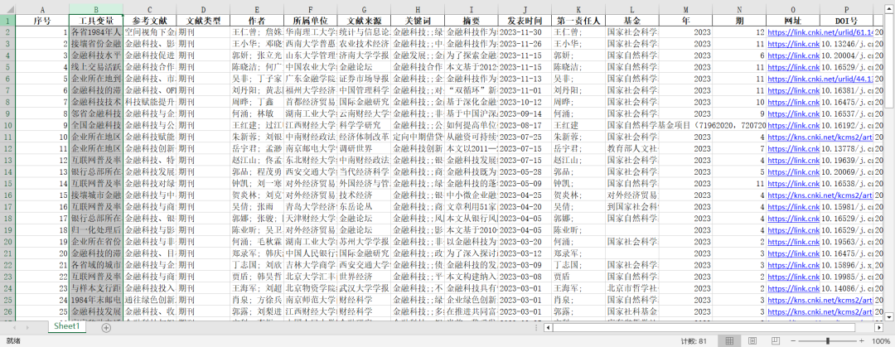Click the 计数: 81 status bar entry
The width and height of the screenshot is (895, 347).
coord(694,340)
